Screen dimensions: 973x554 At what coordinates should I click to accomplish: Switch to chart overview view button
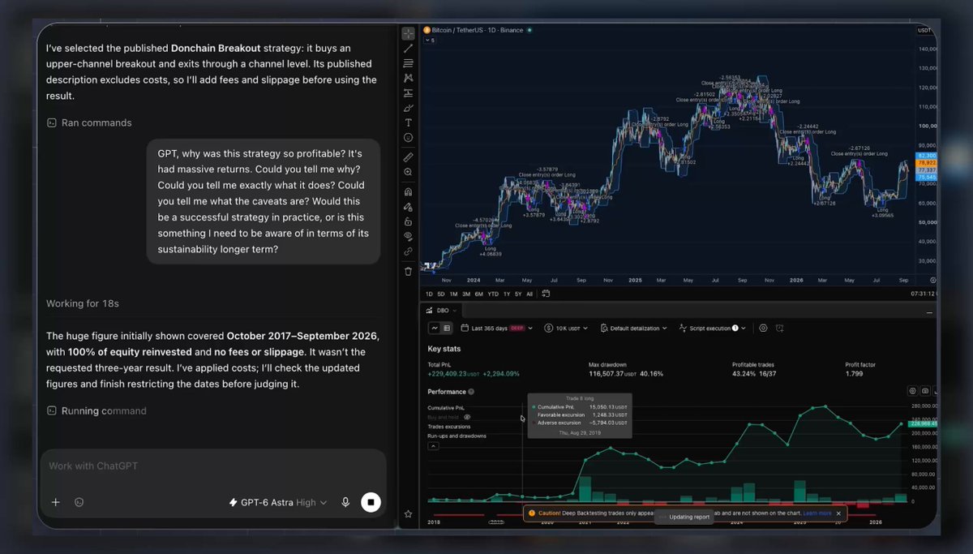coord(435,329)
